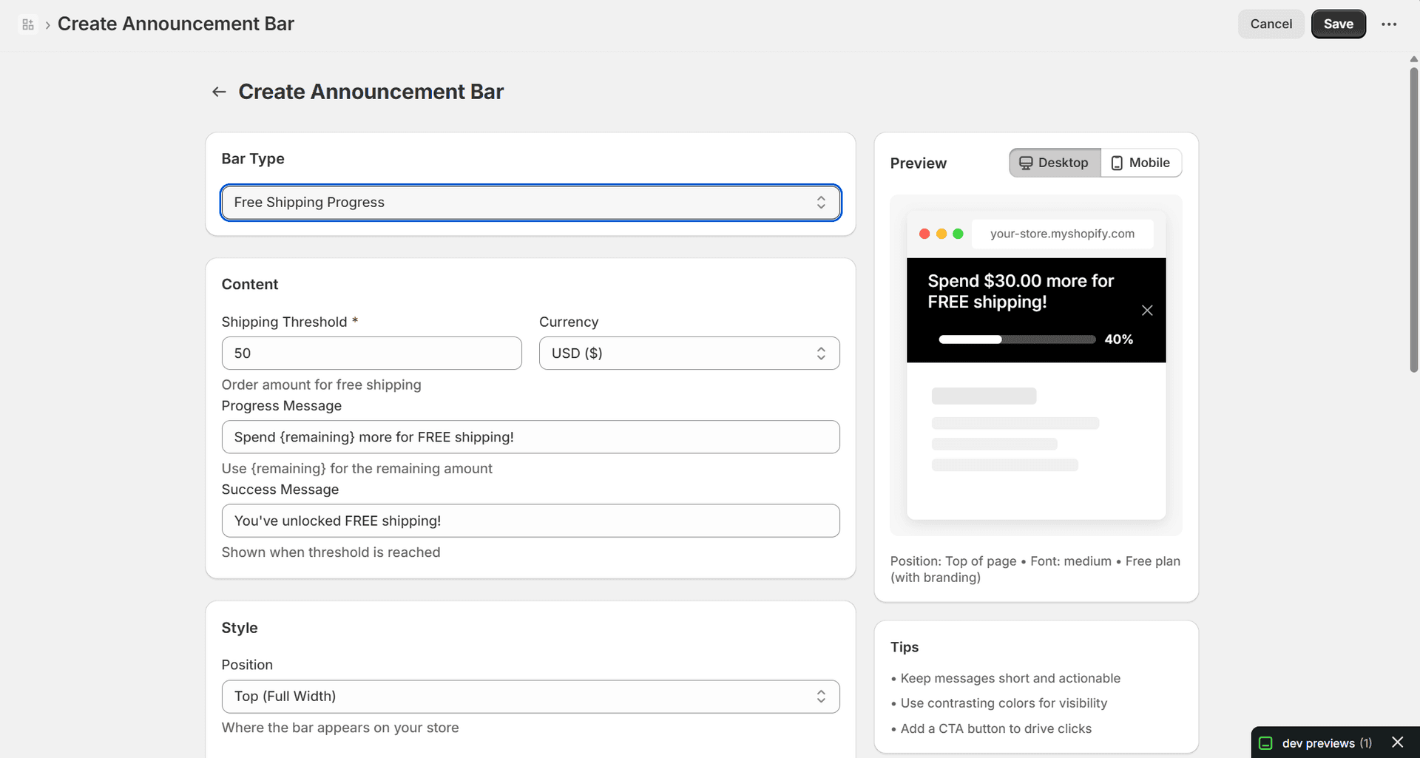Viewport: 1420px width, 758px height.
Task: Save the announcement bar
Action: click(x=1338, y=24)
